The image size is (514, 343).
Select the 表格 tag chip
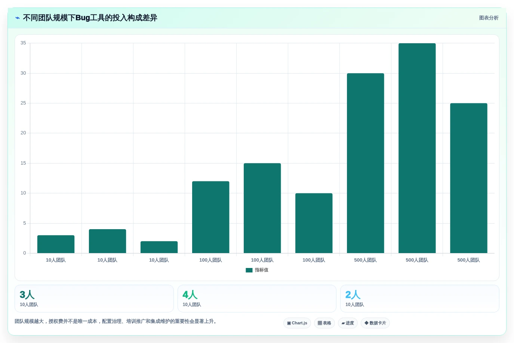pos(324,323)
